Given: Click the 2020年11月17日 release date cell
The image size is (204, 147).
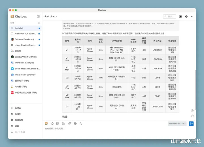Looking at the screenshot, I should pos(78,50).
